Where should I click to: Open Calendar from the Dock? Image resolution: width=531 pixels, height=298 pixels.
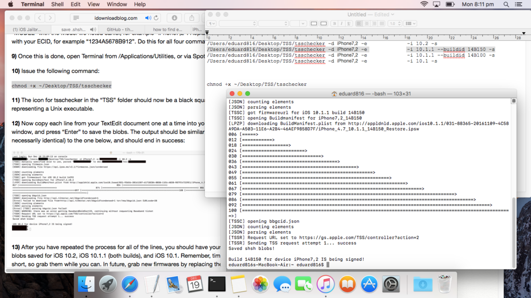coord(195,284)
